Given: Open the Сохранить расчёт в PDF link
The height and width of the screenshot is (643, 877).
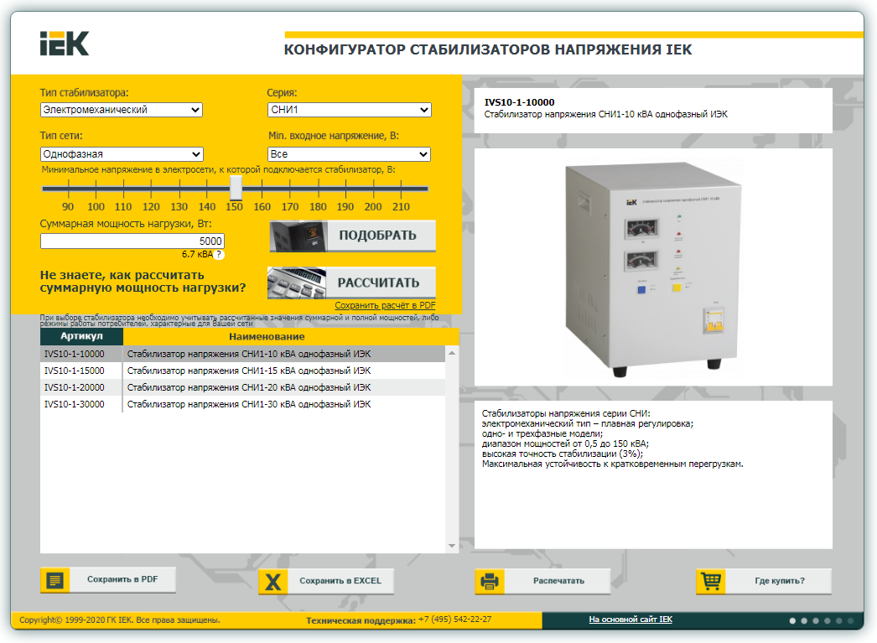Looking at the screenshot, I should [385, 305].
